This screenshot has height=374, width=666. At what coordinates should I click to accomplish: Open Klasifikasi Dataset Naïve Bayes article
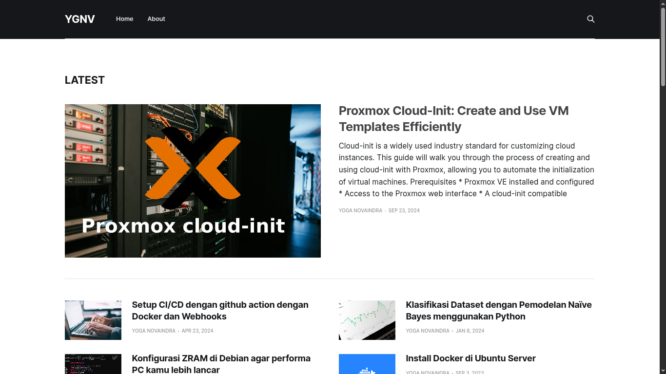(x=499, y=310)
